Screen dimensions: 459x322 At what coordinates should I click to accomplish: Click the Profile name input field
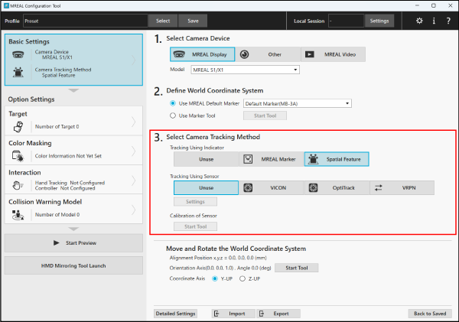(85, 21)
